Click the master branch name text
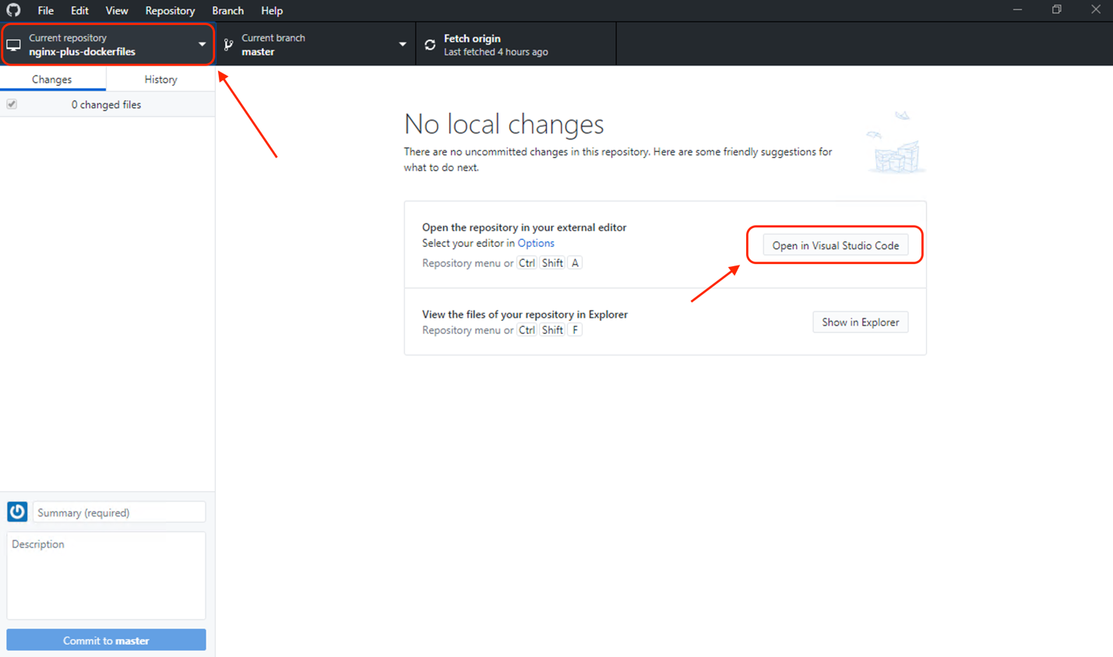The image size is (1113, 657). [258, 52]
